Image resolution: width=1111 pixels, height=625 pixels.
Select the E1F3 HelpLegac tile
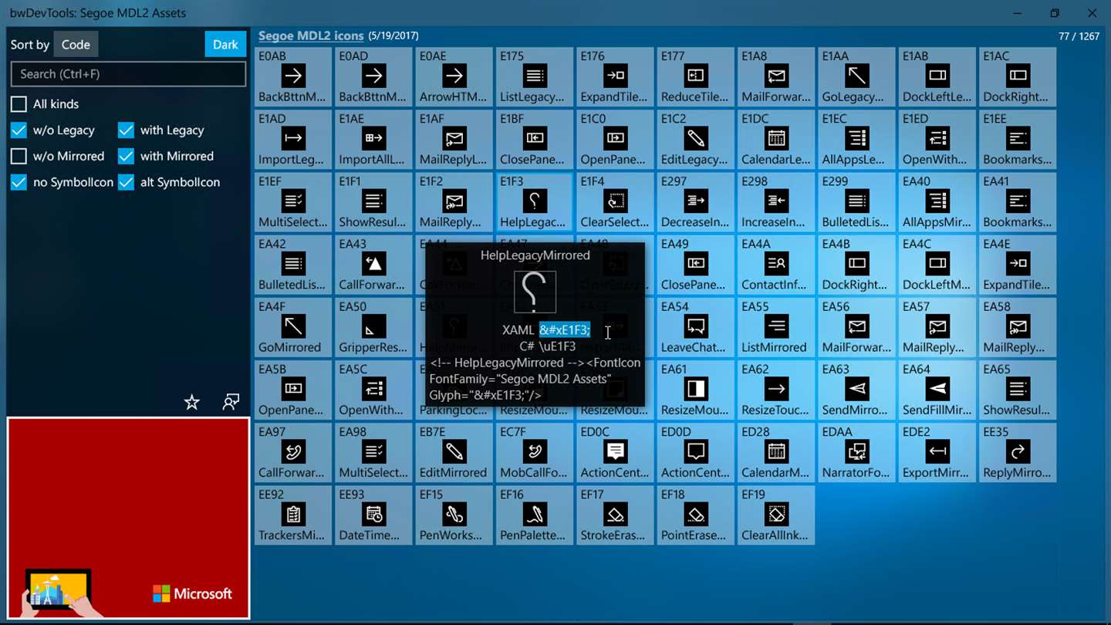tap(535, 202)
